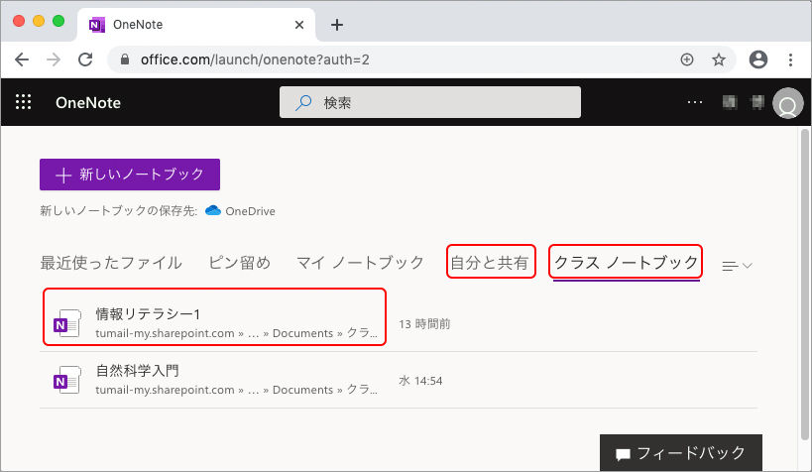
Task: Click the OneNote icon beside 情報リテラシー1
Action: point(65,324)
